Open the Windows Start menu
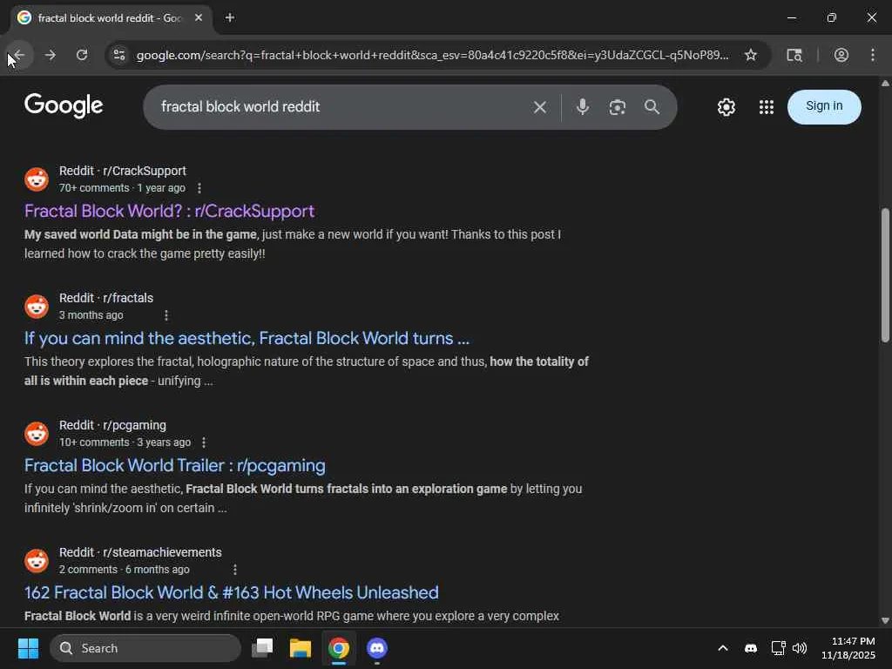This screenshot has height=669, width=892. (28, 648)
